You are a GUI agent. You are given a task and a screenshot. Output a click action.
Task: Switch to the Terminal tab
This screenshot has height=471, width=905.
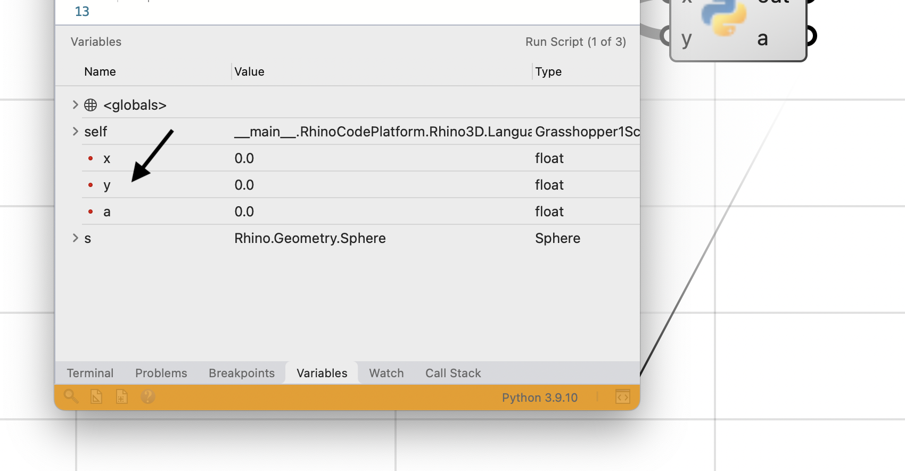[x=90, y=373]
